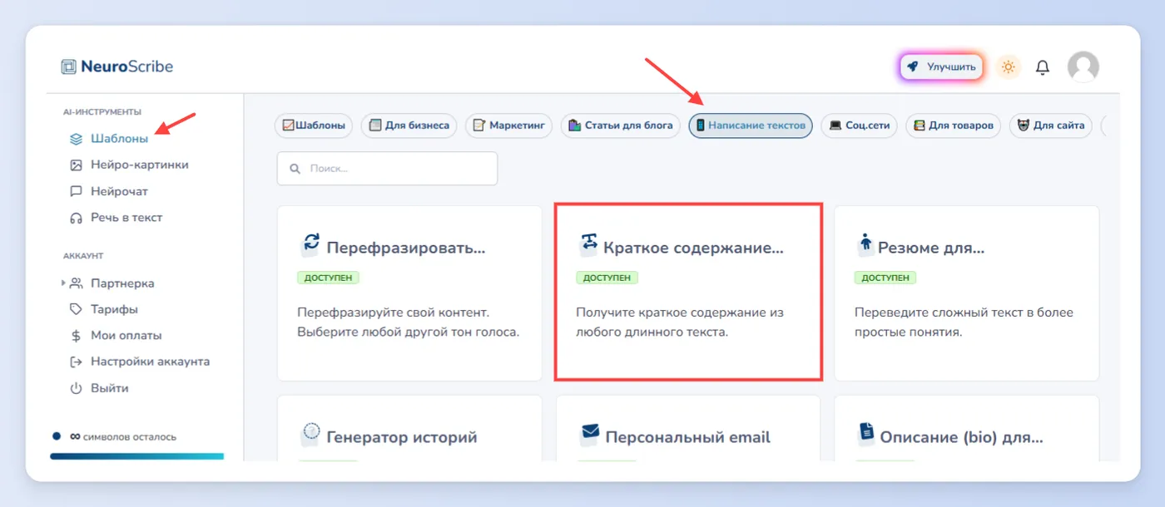The image size is (1165, 507).
Task: Click ДОСТУПЕН badge on Краткое содержание card
Action: (x=607, y=278)
